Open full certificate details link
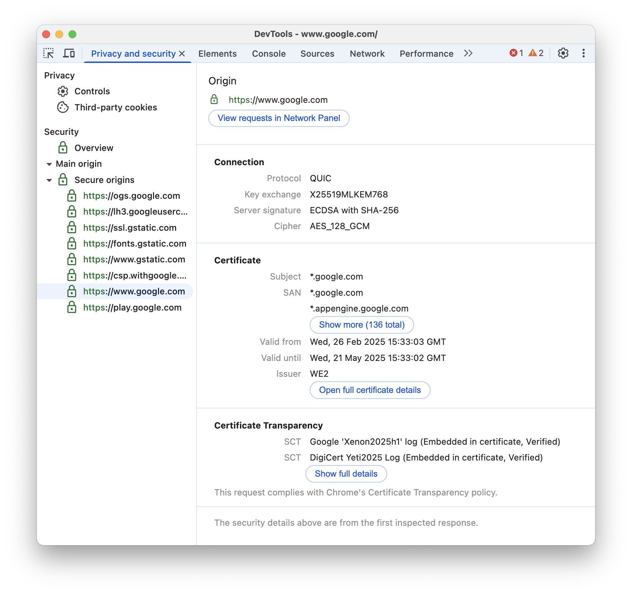The image size is (632, 594). pyautogui.click(x=370, y=390)
